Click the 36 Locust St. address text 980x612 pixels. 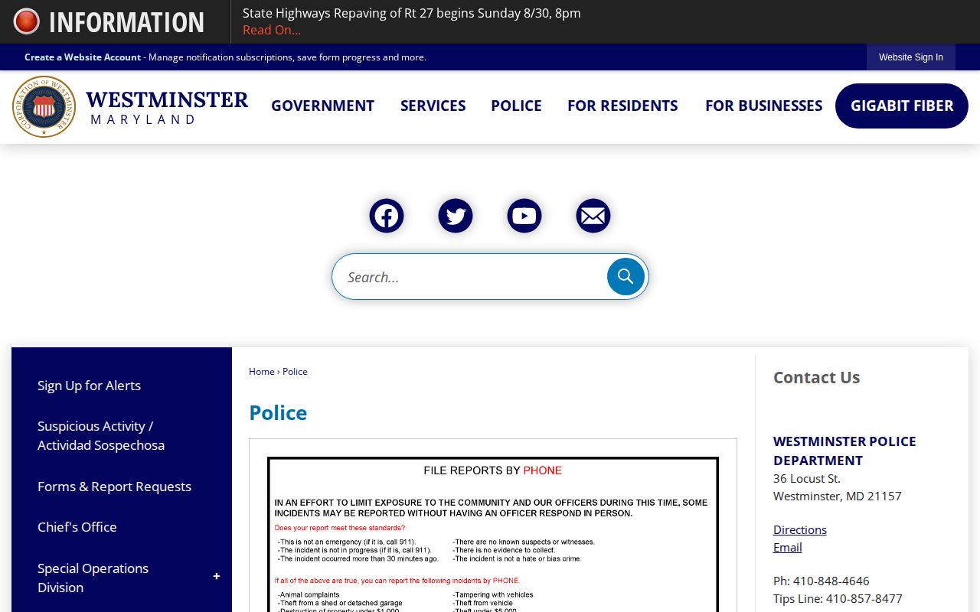point(807,478)
